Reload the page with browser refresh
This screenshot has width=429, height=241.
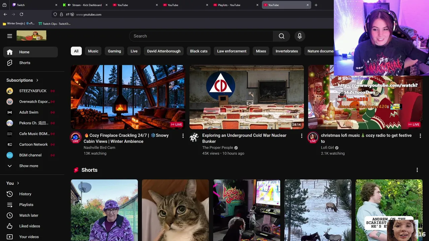coord(21,14)
